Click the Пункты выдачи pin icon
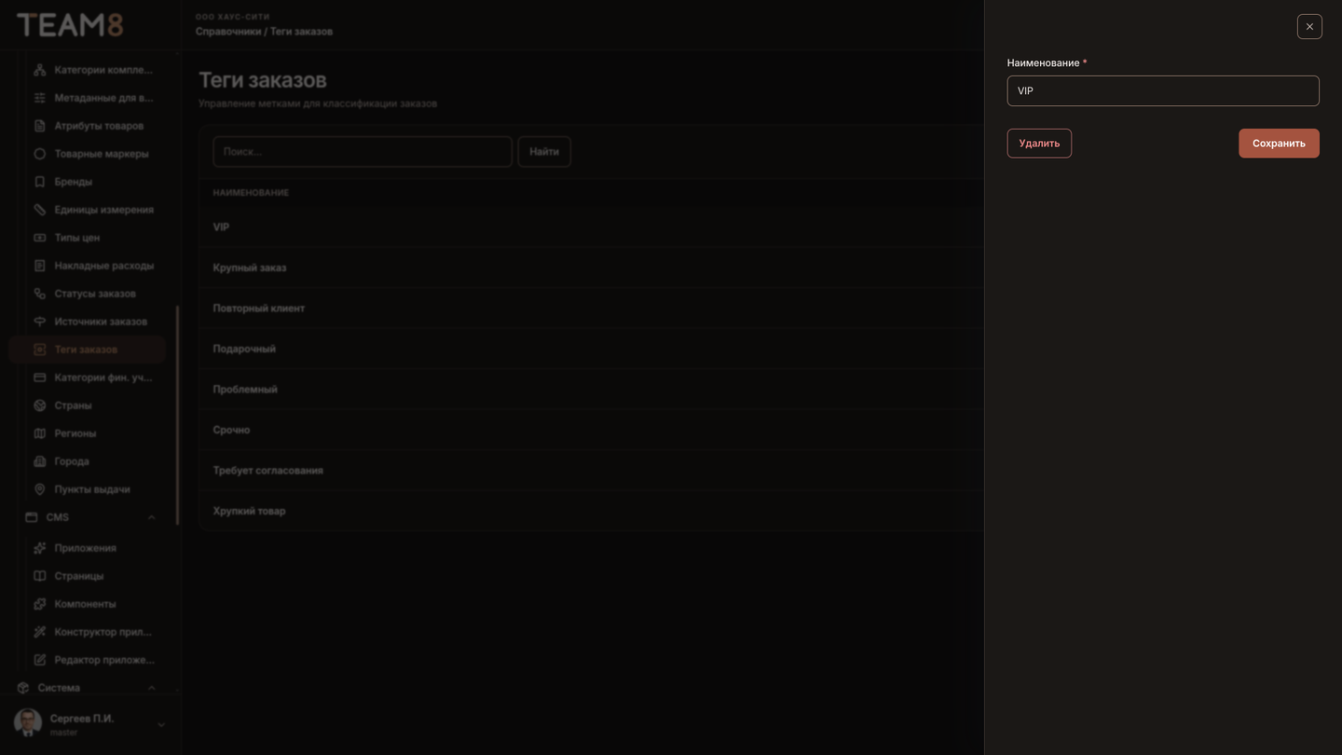 [x=39, y=489]
